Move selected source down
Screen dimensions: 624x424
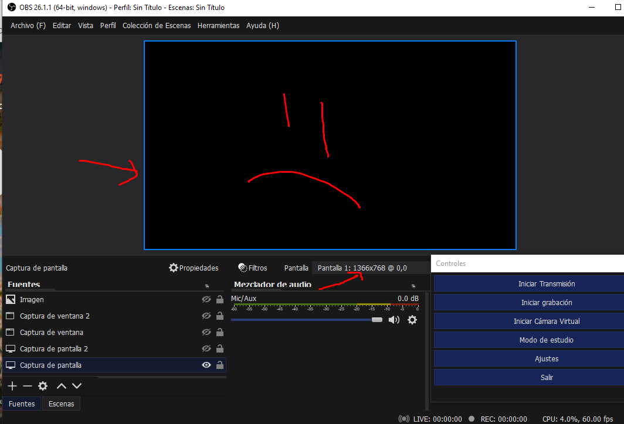77,386
